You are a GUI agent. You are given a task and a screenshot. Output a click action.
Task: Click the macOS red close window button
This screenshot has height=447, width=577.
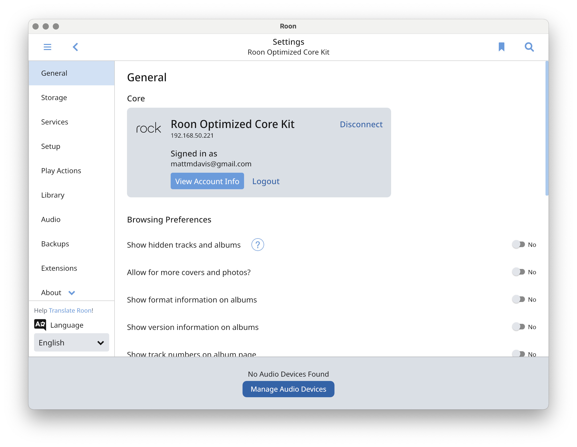point(36,26)
